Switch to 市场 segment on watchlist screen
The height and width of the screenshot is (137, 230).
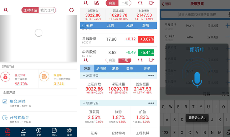click(x=125, y=3)
